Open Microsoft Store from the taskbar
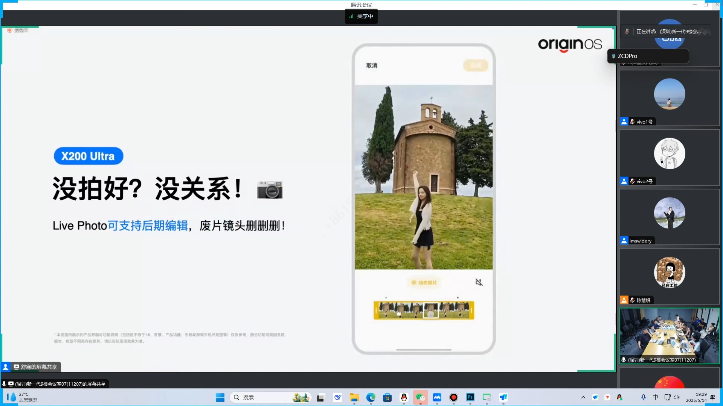Viewport: 723px width, 406px height. pyautogui.click(x=387, y=397)
